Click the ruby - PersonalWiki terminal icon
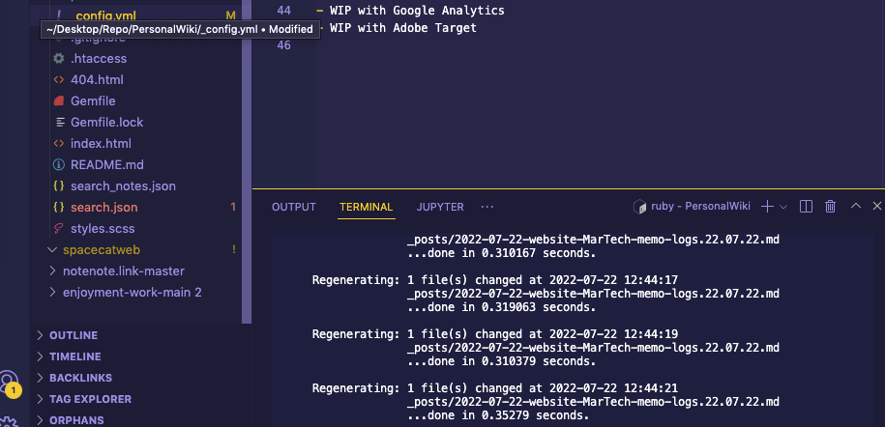885x427 pixels. 639,207
